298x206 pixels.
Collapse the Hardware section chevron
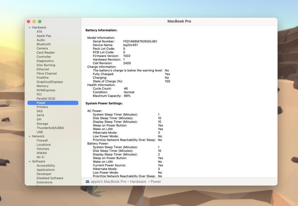(30, 28)
